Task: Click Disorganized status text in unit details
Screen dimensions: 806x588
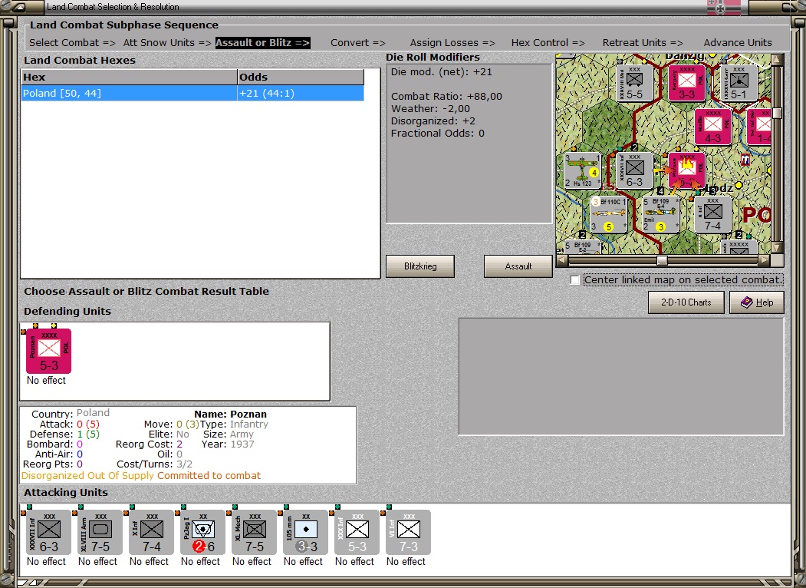Action: coord(53,476)
